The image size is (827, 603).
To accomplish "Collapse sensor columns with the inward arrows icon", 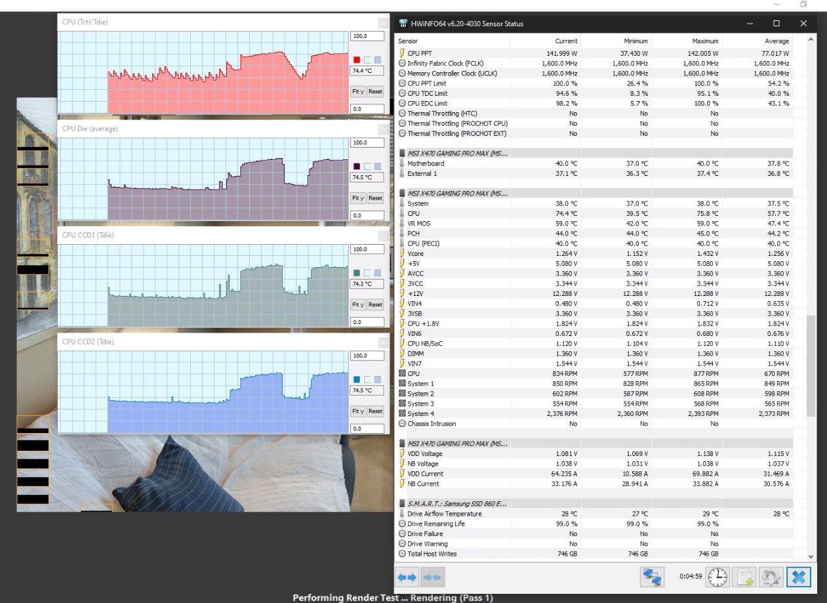I will pos(432,577).
